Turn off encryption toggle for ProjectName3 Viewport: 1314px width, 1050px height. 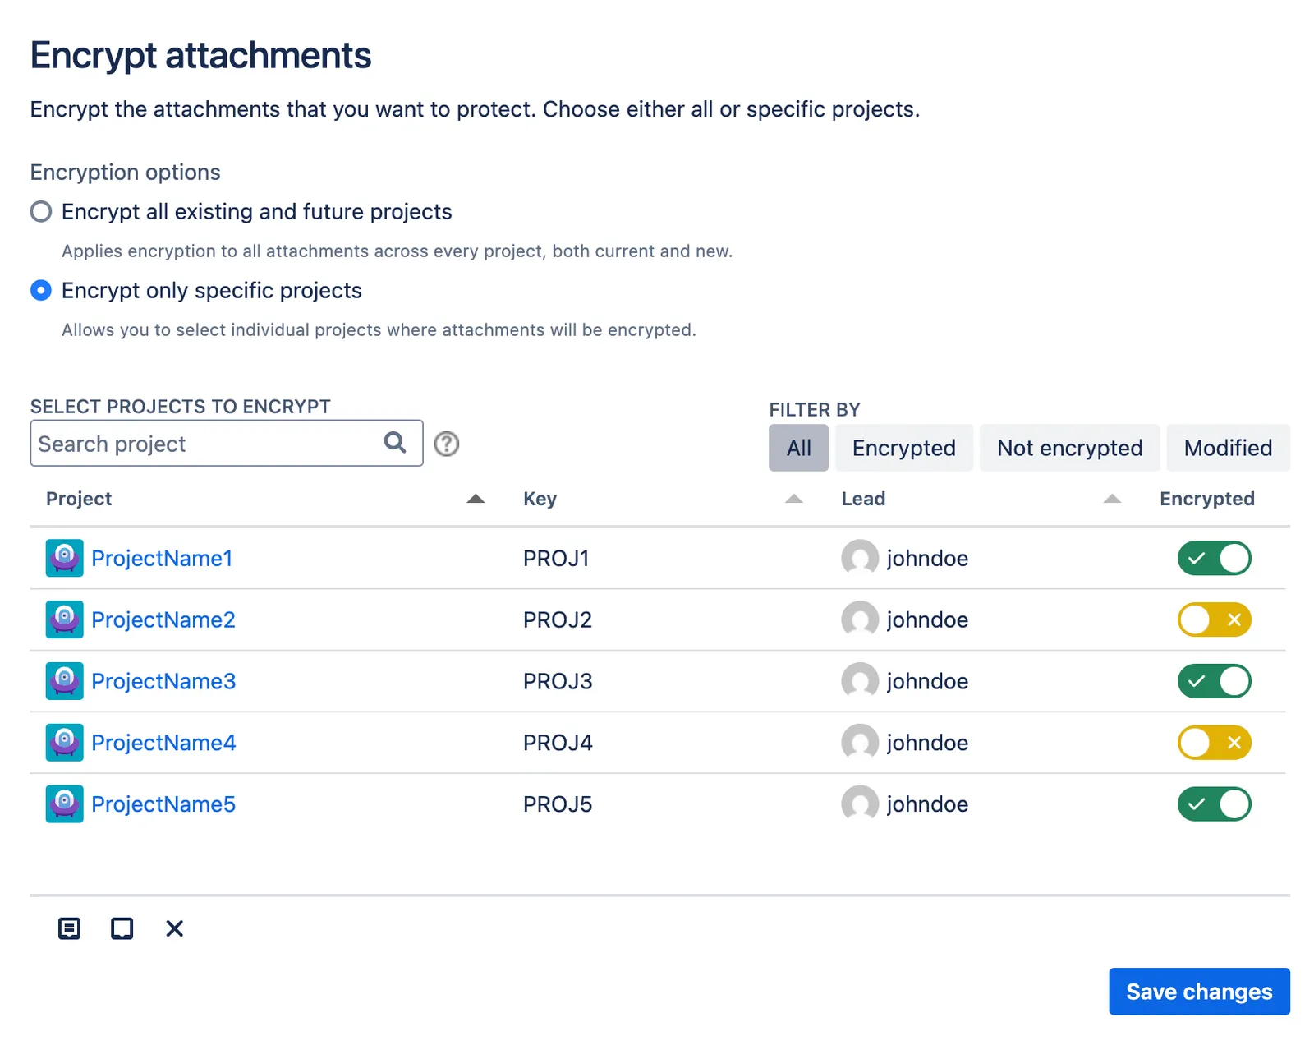(1214, 681)
